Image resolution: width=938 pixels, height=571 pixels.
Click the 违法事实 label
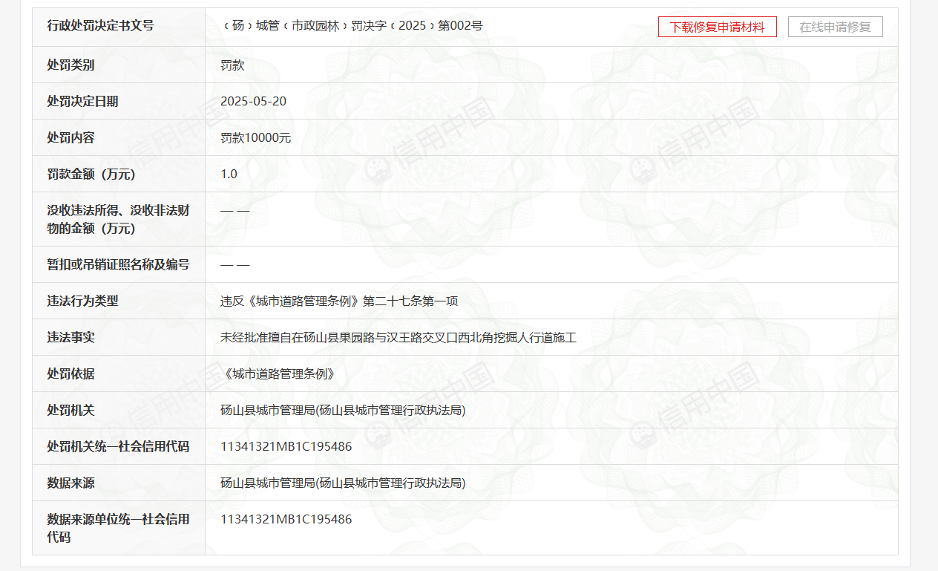[x=70, y=338]
